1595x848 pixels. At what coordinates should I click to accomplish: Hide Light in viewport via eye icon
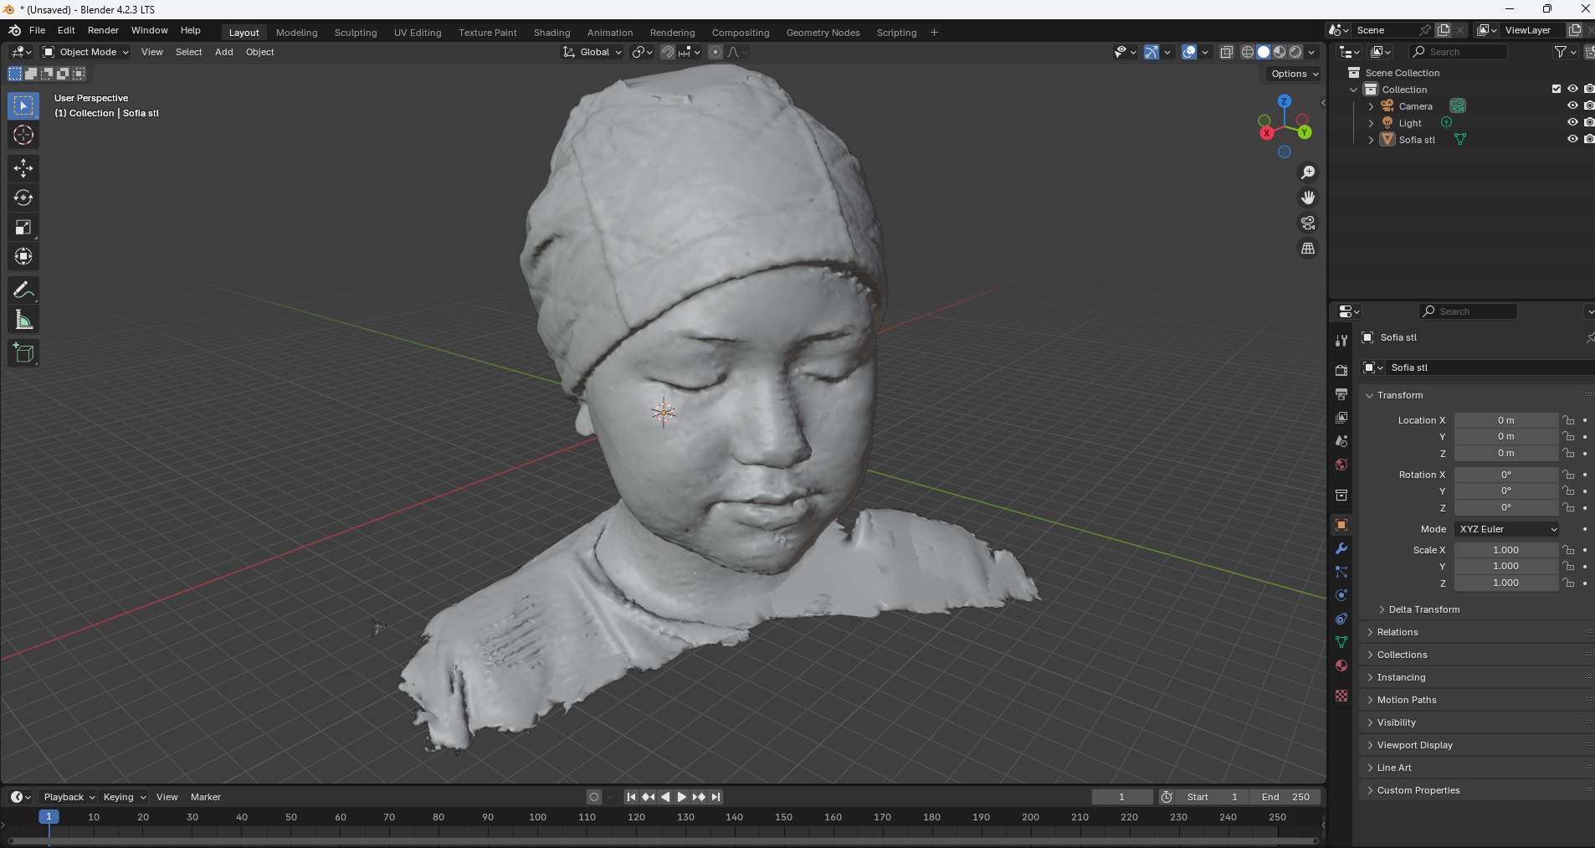pos(1572,123)
